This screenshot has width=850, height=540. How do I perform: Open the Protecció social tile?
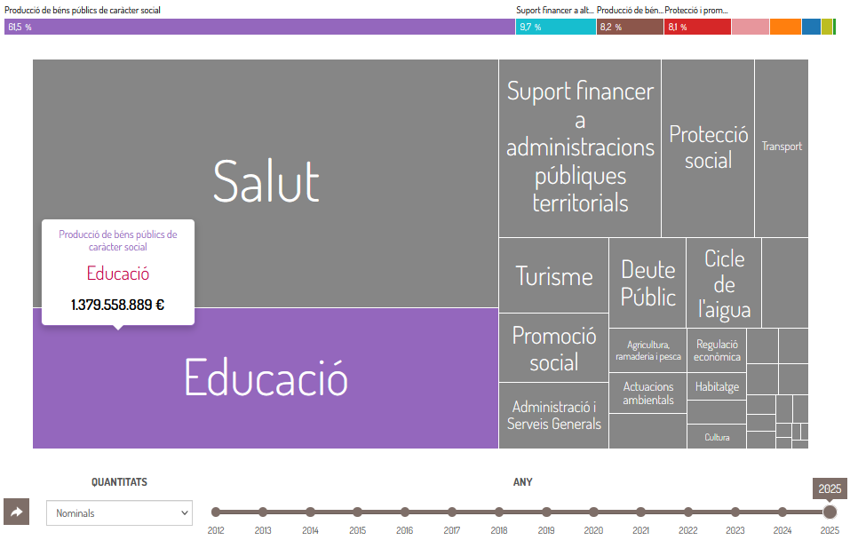tap(708, 147)
